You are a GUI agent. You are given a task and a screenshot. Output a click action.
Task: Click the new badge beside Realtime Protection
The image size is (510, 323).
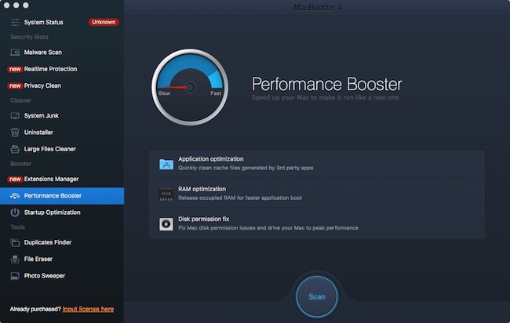tap(15, 69)
